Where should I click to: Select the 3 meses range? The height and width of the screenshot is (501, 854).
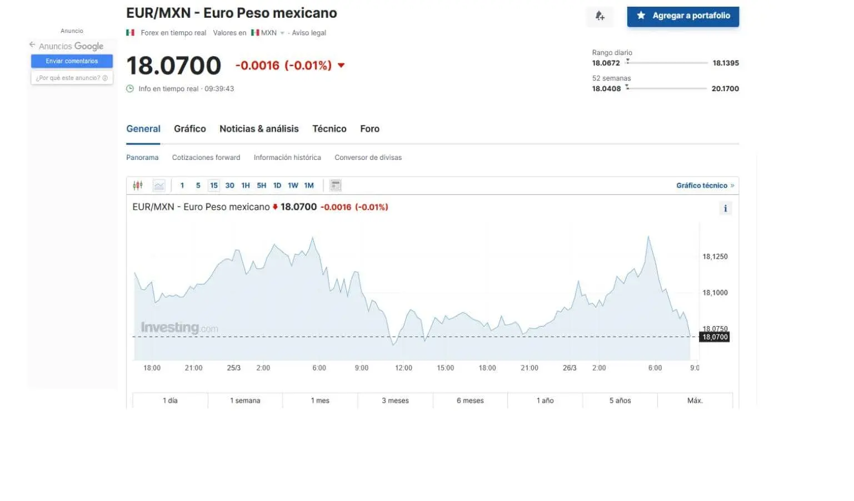(395, 400)
